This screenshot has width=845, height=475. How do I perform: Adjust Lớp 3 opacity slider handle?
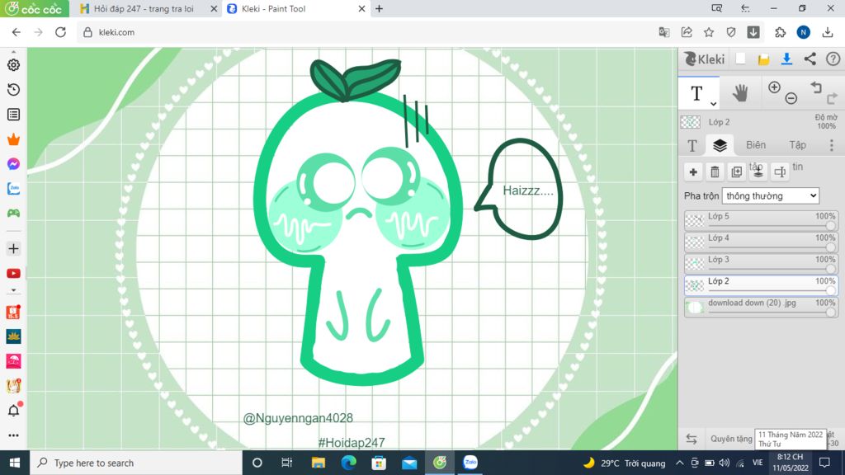point(831,270)
